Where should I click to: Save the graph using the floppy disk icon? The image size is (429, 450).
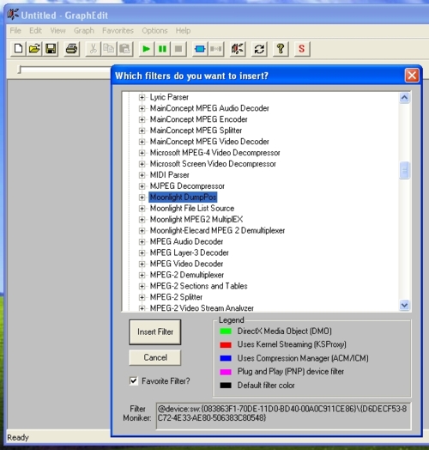click(51, 49)
